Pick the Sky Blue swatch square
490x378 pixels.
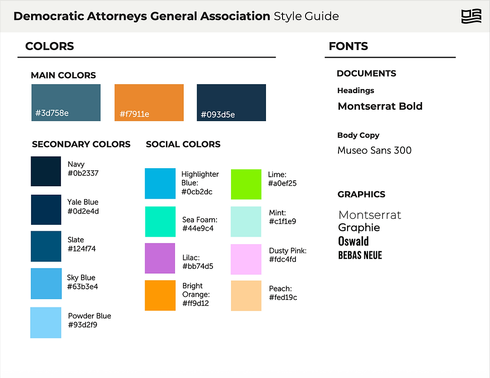click(x=46, y=283)
